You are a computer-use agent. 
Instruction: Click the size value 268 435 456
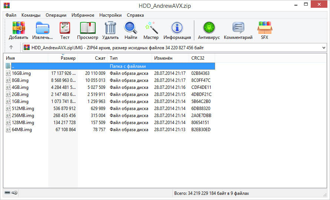pyautogui.click(x=65, y=116)
